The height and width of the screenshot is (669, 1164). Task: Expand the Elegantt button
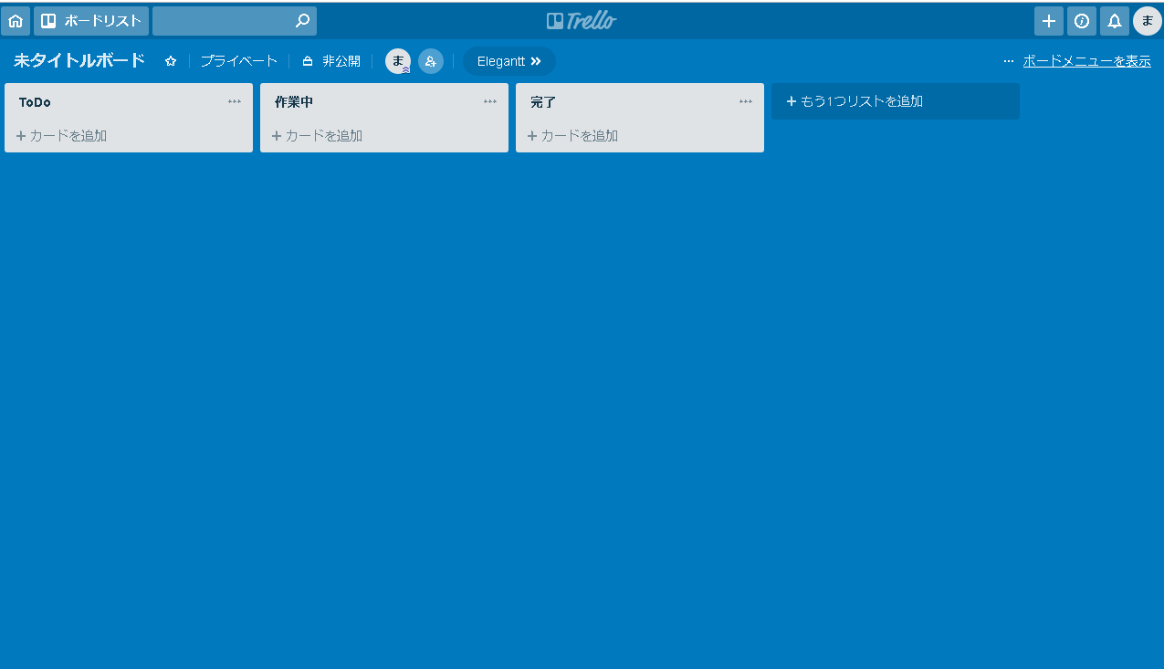click(x=509, y=61)
